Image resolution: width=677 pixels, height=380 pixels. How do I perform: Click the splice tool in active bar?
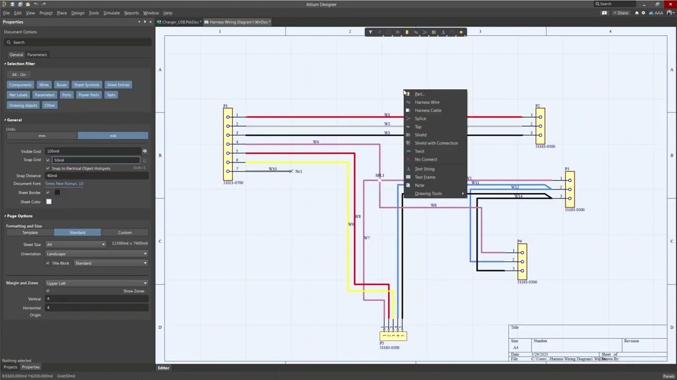pos(425,32)
